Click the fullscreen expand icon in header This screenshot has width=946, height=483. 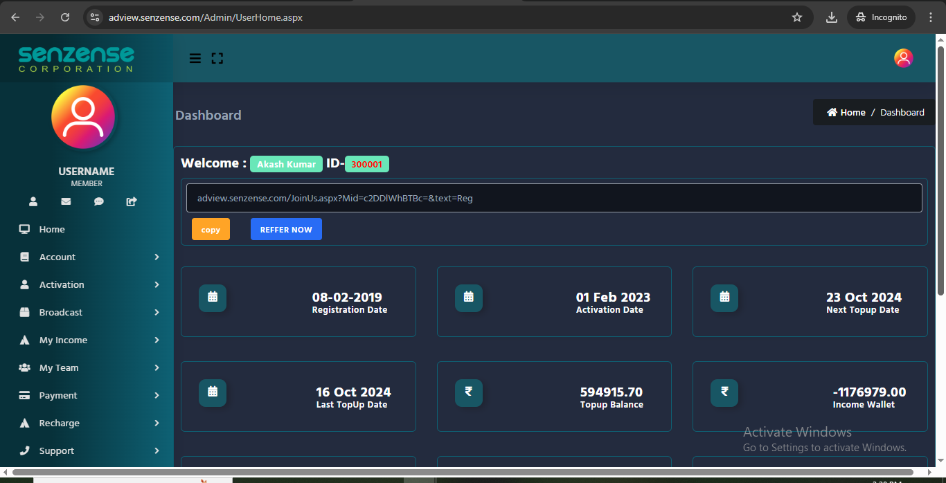click(217, 58)
